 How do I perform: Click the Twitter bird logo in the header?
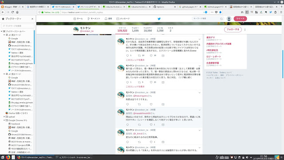[159, 19]
